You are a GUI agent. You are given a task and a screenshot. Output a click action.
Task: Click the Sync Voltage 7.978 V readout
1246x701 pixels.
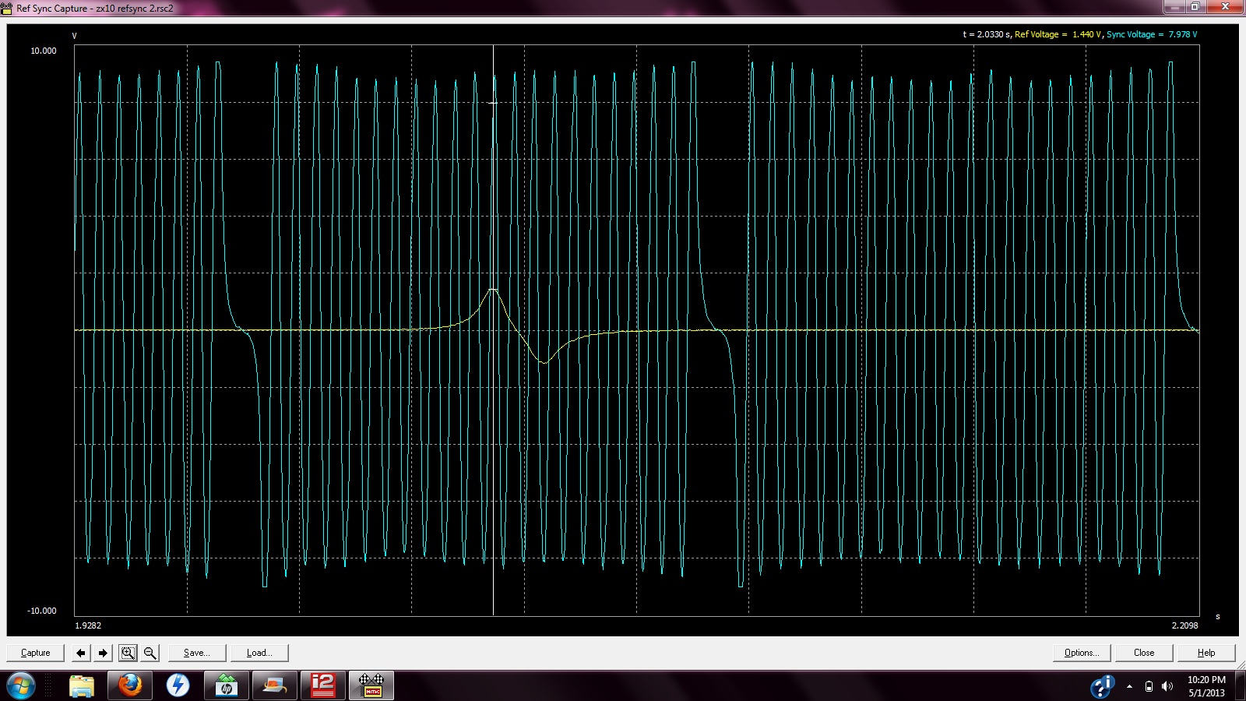point(1152,34)
